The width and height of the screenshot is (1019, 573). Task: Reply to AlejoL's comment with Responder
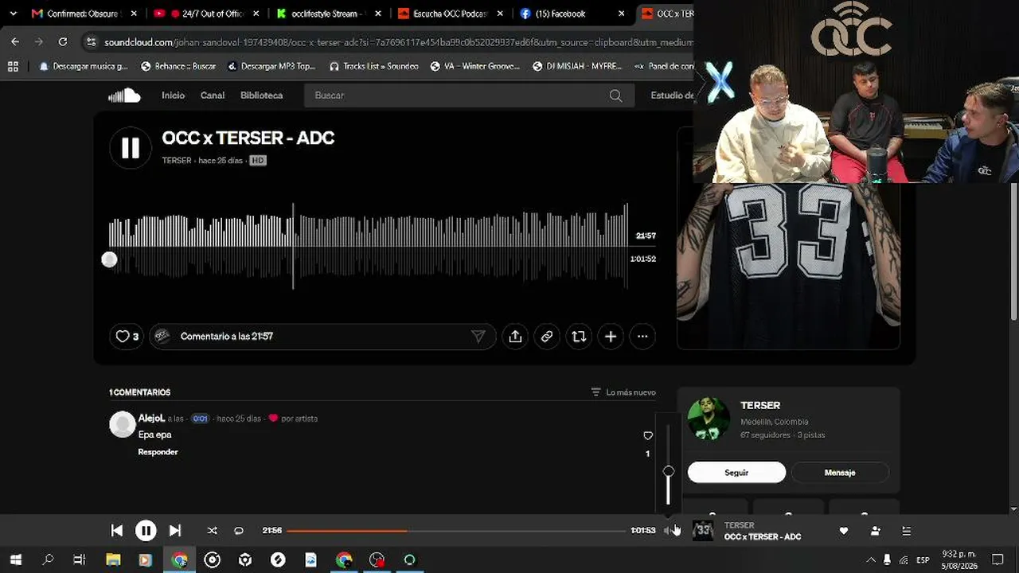[158, 452]
